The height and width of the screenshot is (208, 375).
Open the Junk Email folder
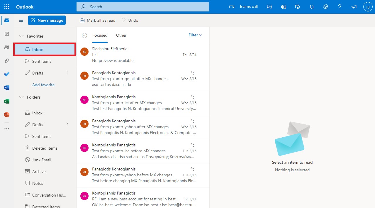pos(42,160)
